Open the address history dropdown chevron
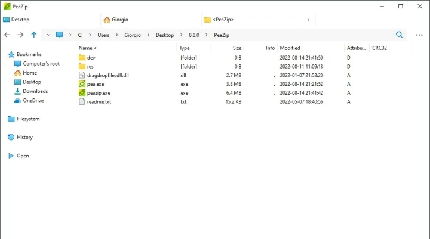 [x=48, y=35]
